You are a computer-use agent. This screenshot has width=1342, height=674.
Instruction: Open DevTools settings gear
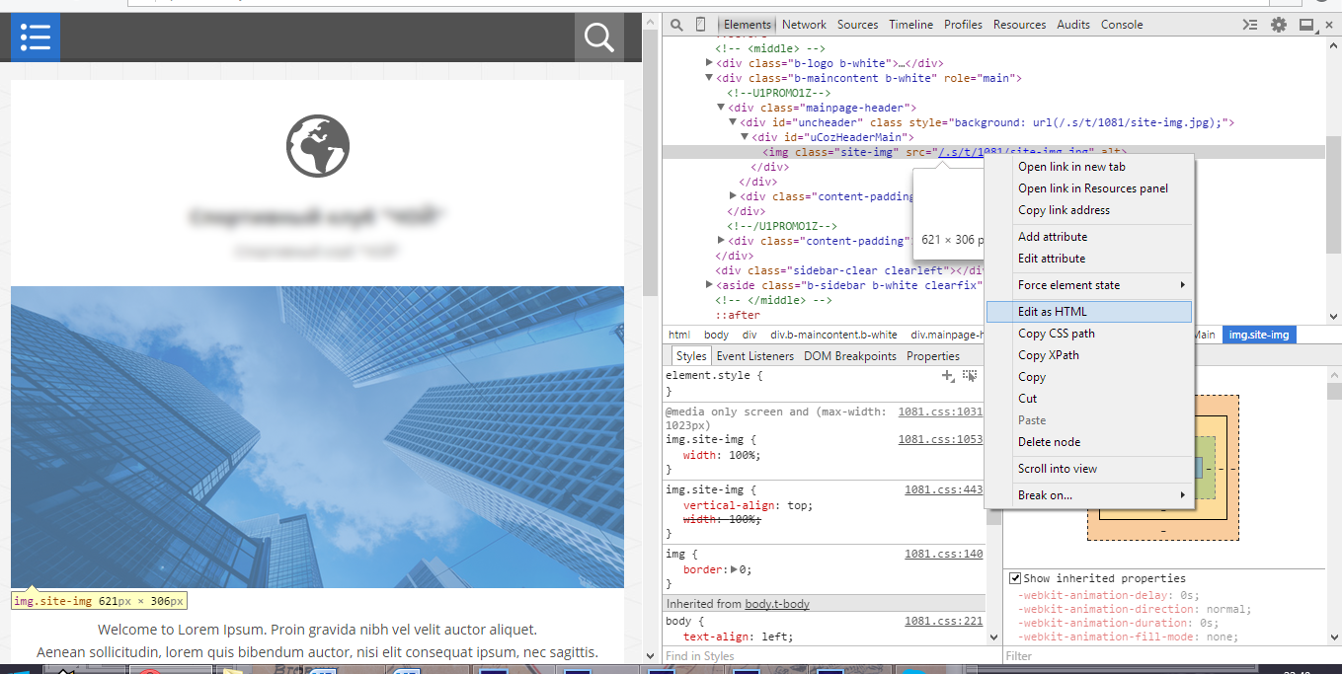[1279, 25]
